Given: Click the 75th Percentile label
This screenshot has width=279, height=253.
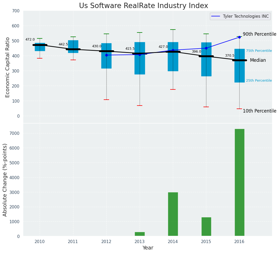Looking at the screenshot, I should (259, 51).
